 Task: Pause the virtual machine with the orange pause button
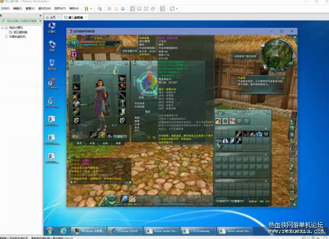86,9
